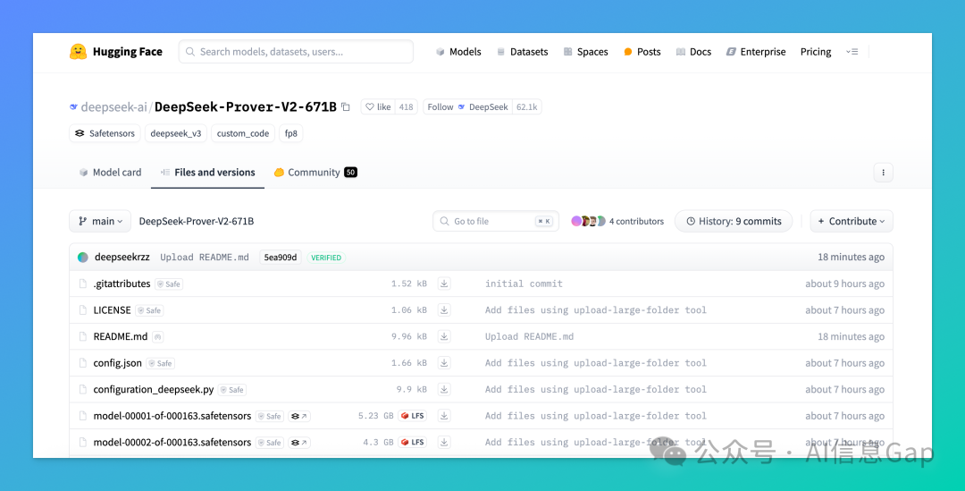
Task: View History: 9 commits
Action: [734, 221]
